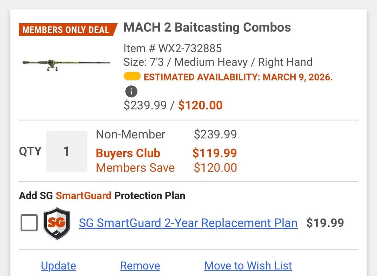The width and height of the screenshot is (377, 276).
Task: Click the yellow availability status pill
Action: click(132, 76)
